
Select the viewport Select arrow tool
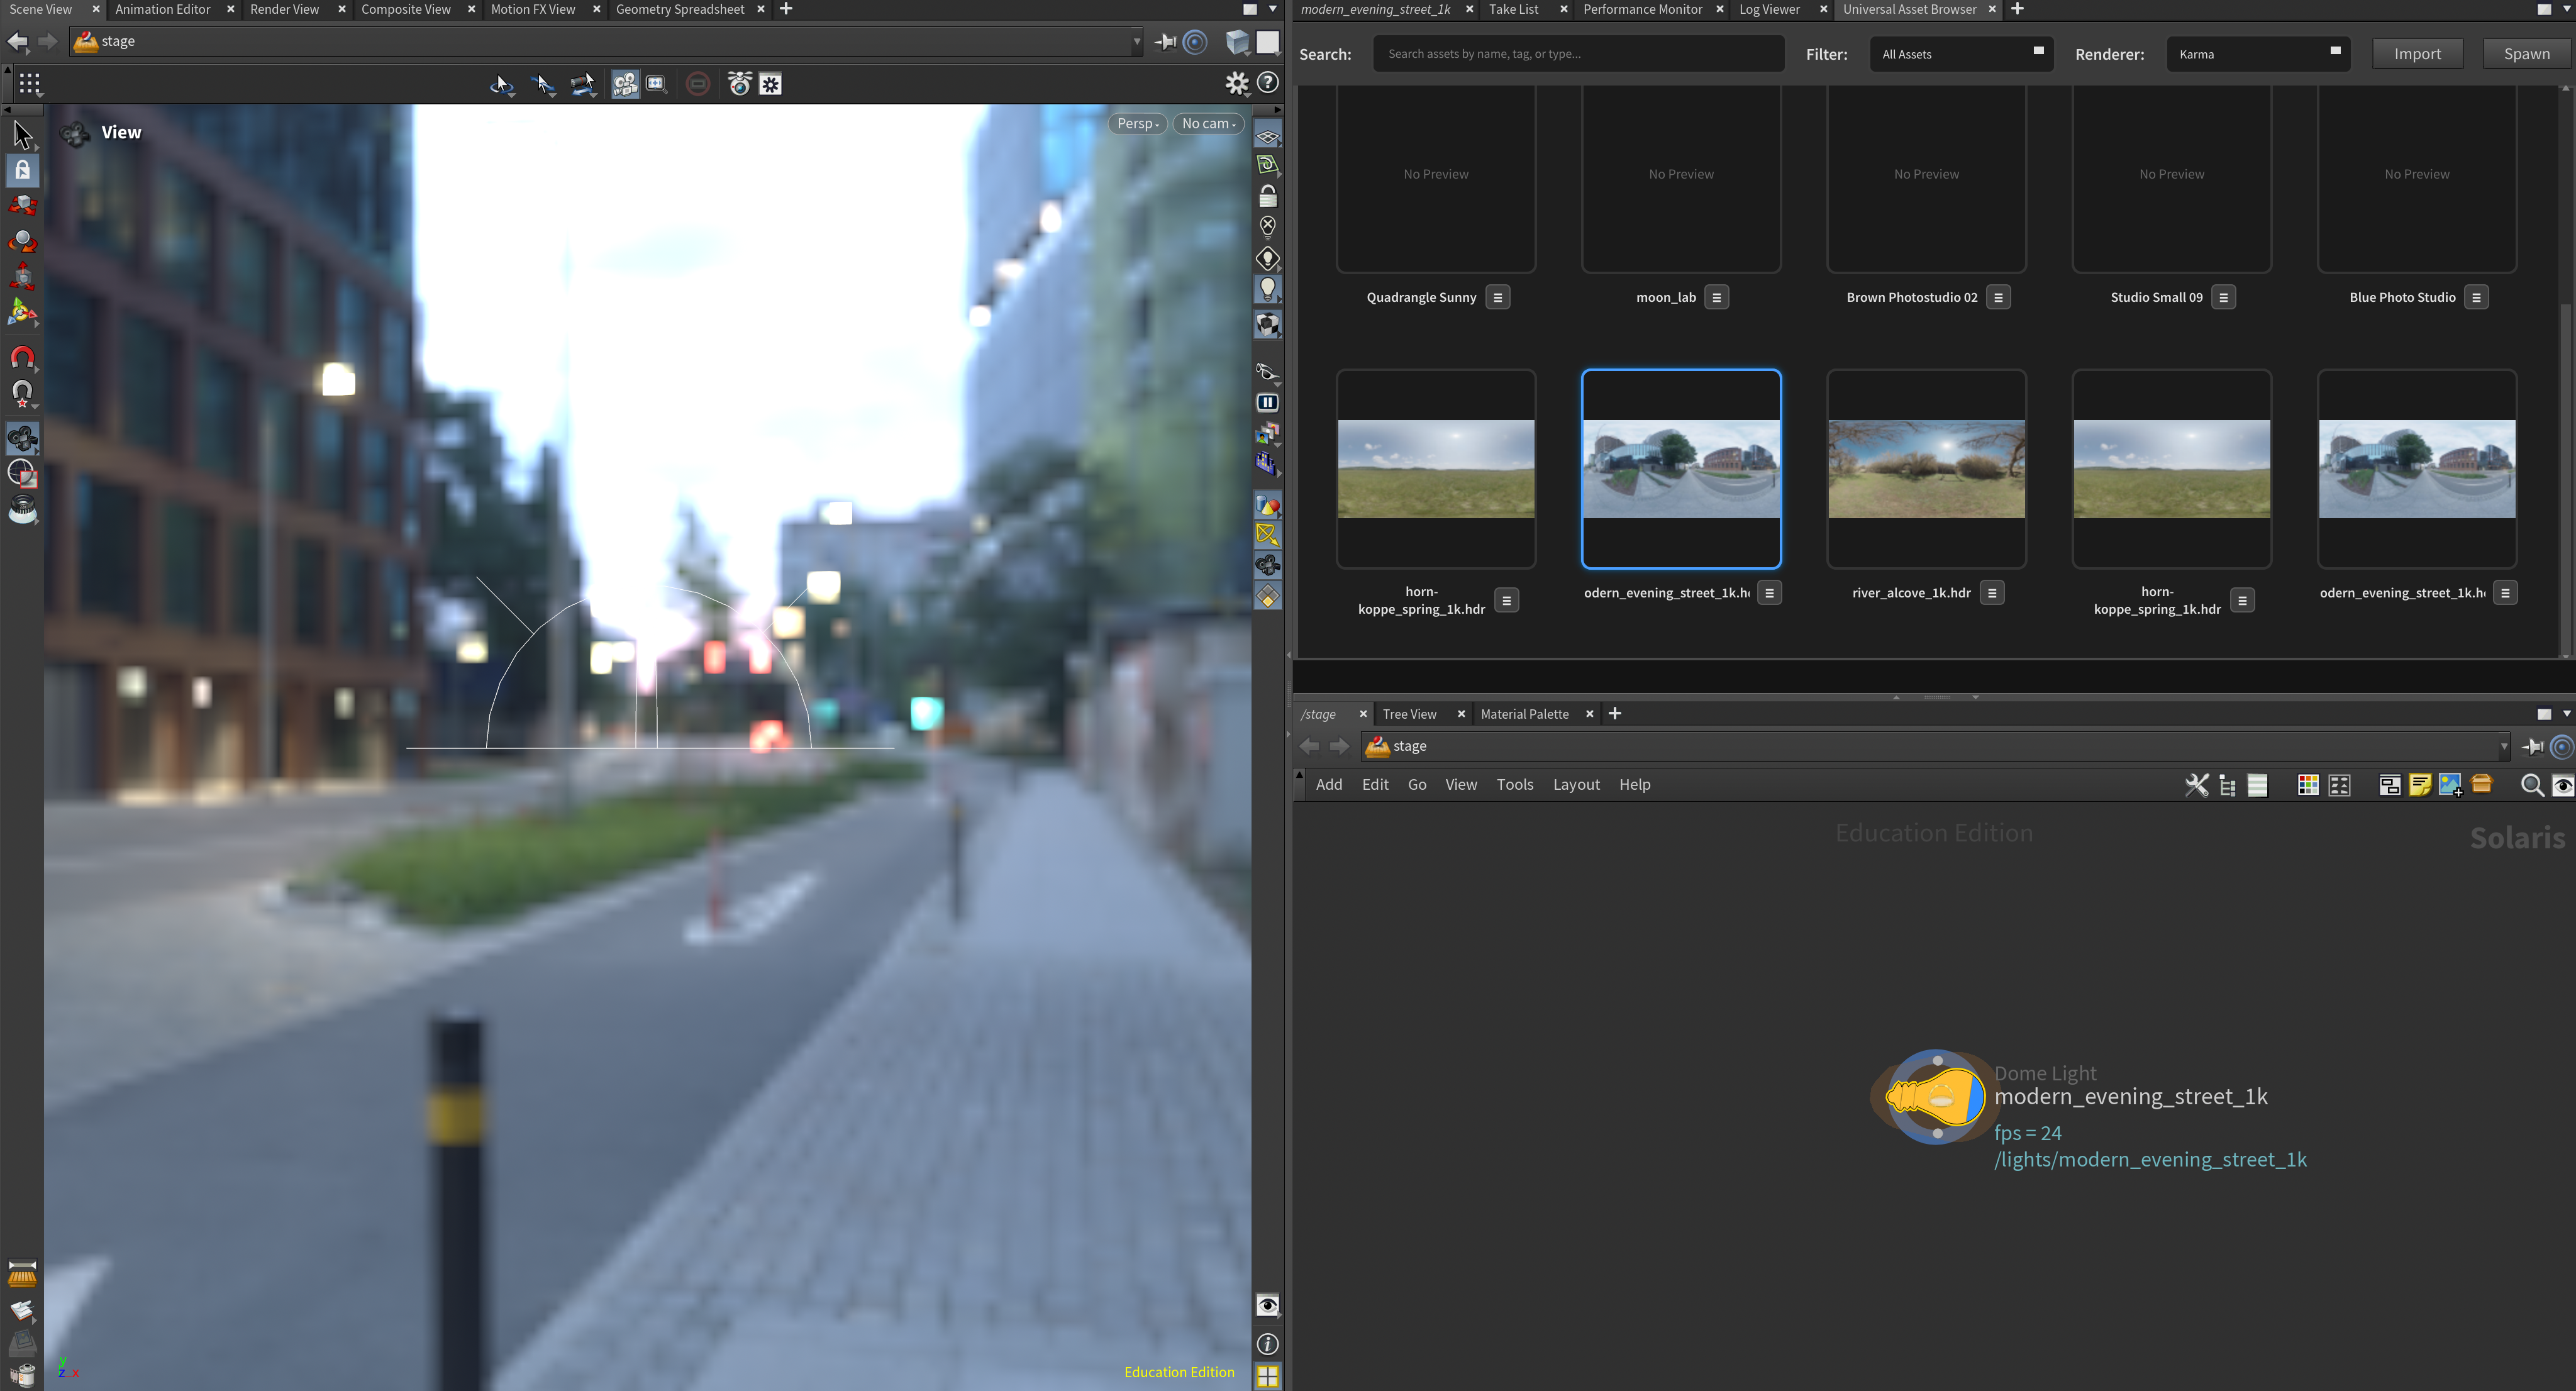pyautogui.click(x=21, y=133)
